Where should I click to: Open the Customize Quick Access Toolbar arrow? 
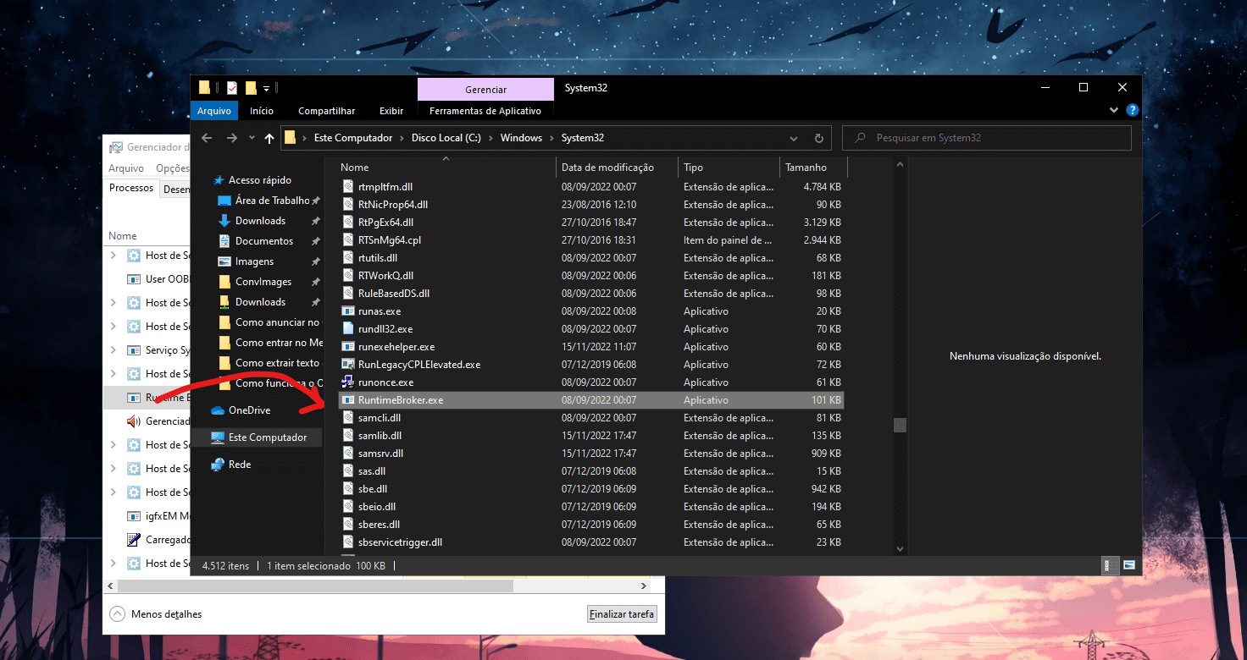(266, 88)
